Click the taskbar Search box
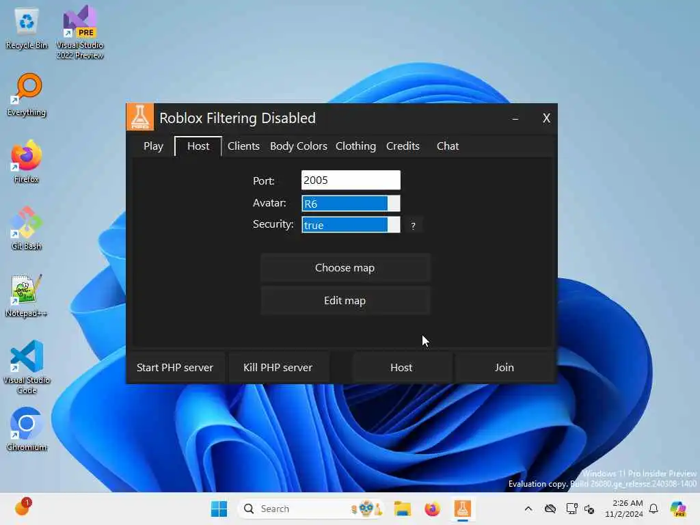700x525 pixels. click(x=312, y=509)
